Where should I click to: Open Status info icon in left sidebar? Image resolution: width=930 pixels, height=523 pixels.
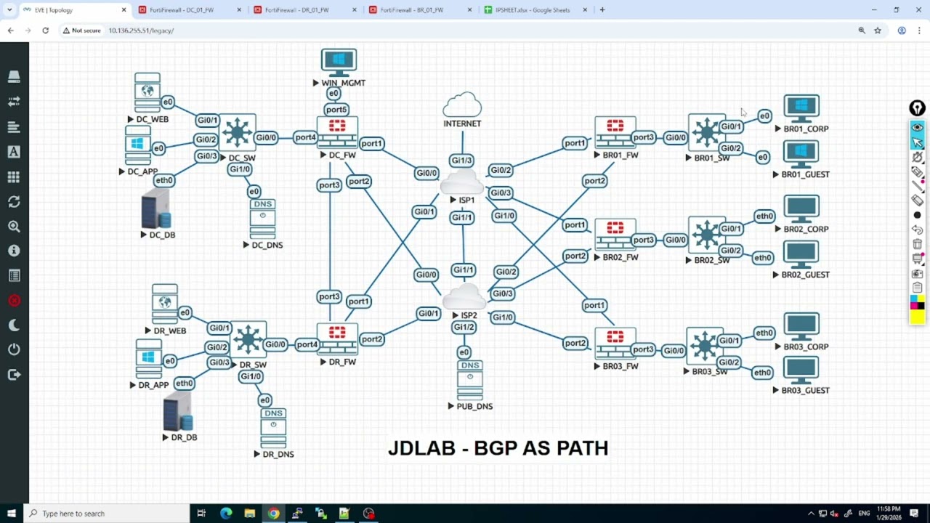pyautogui.click(x=14, y=251)
